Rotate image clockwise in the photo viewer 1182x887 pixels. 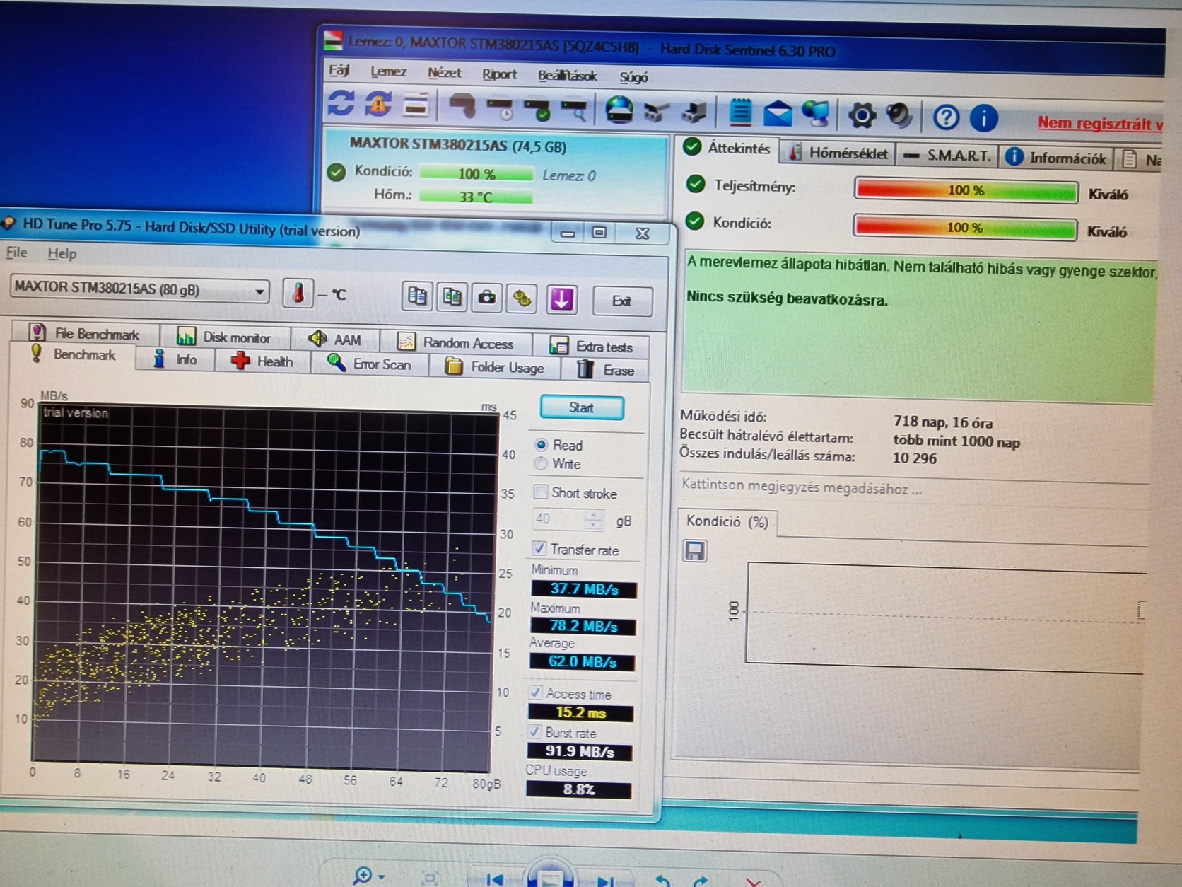[x=701, y=881]
